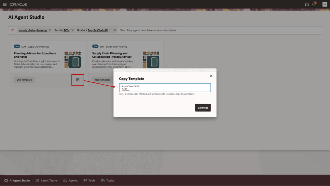Viewport: 330px width, 186px height.
Task: Open the Planning Advisor card illustration
Action: [72, 60]
